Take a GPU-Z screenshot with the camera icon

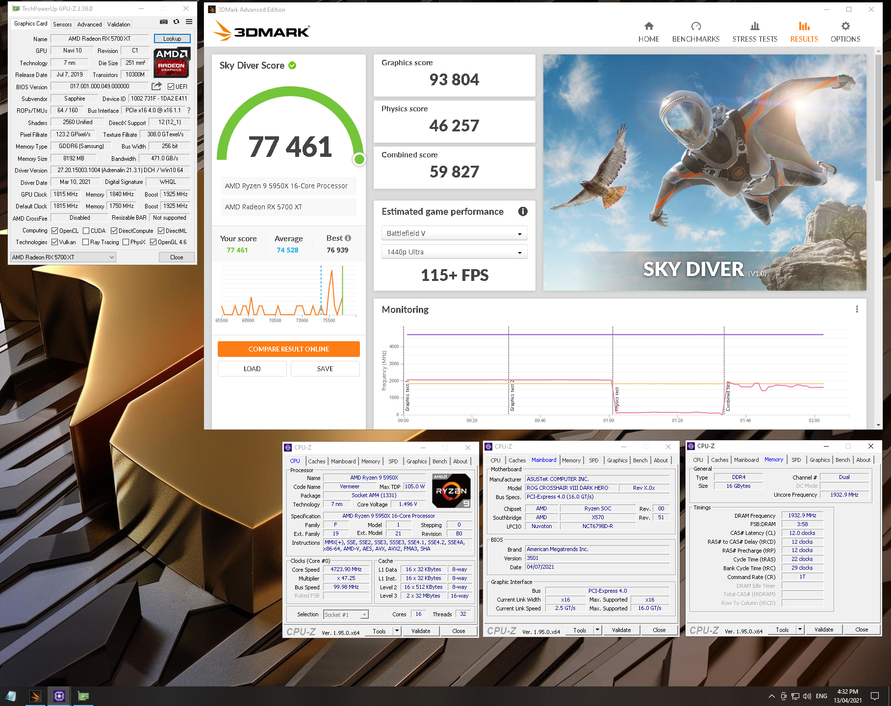(164, 22)
